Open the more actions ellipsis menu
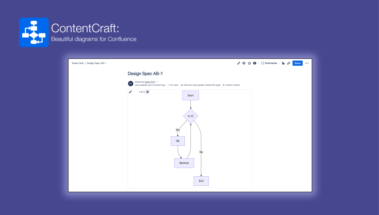The image size is (379, 215). coord(307,63)
